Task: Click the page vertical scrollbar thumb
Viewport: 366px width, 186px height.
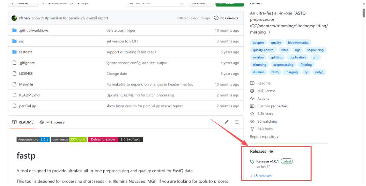Action: 363,13
